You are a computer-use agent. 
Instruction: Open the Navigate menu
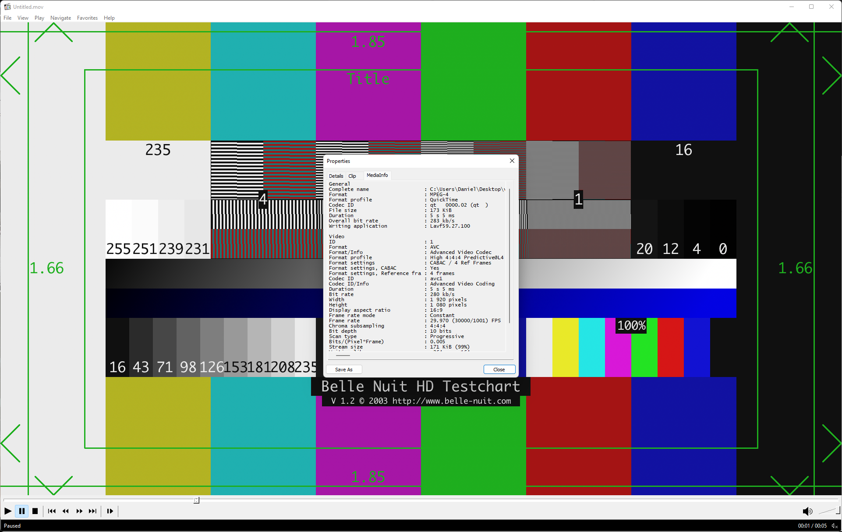pyautogui.click(x=60, y=18)
